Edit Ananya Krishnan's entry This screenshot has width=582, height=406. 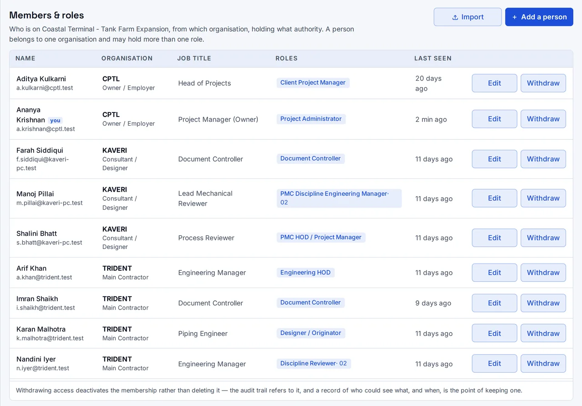click(494, 119)
